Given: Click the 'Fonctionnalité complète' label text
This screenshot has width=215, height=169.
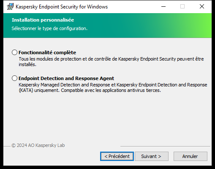Looking at the screenshot, I should tap(47, 53).
